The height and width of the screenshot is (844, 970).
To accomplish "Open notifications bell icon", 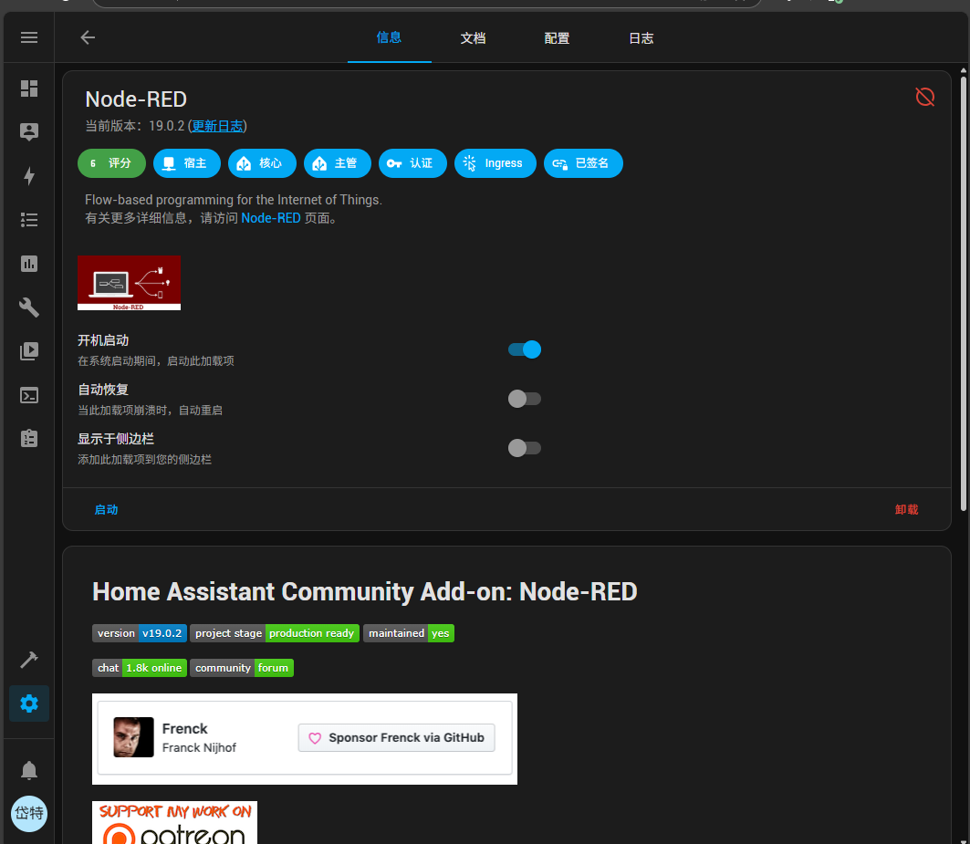I will click(x=29, y=771).
